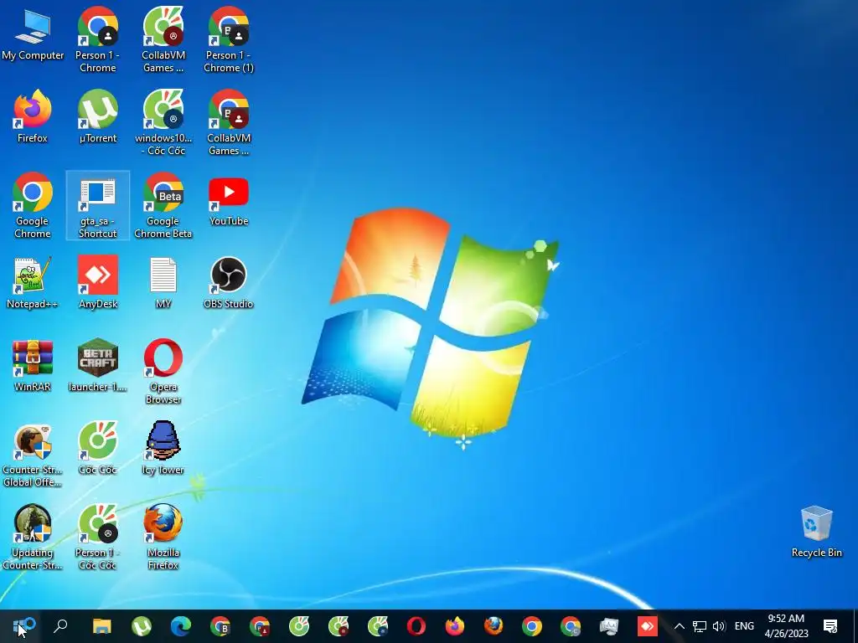Launch the Icy Tower game icon
The image size is (858, 643).
point(163,449)
